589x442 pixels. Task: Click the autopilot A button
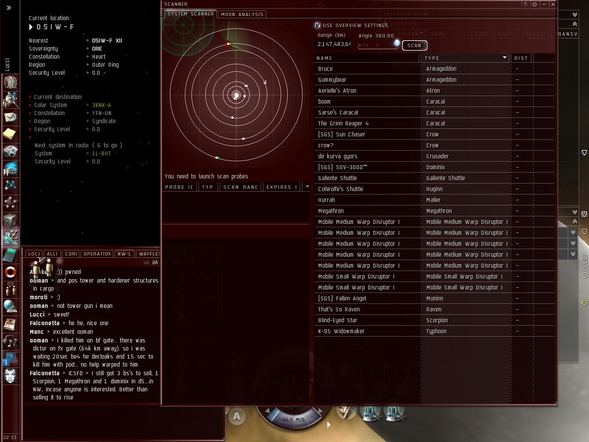236,416
